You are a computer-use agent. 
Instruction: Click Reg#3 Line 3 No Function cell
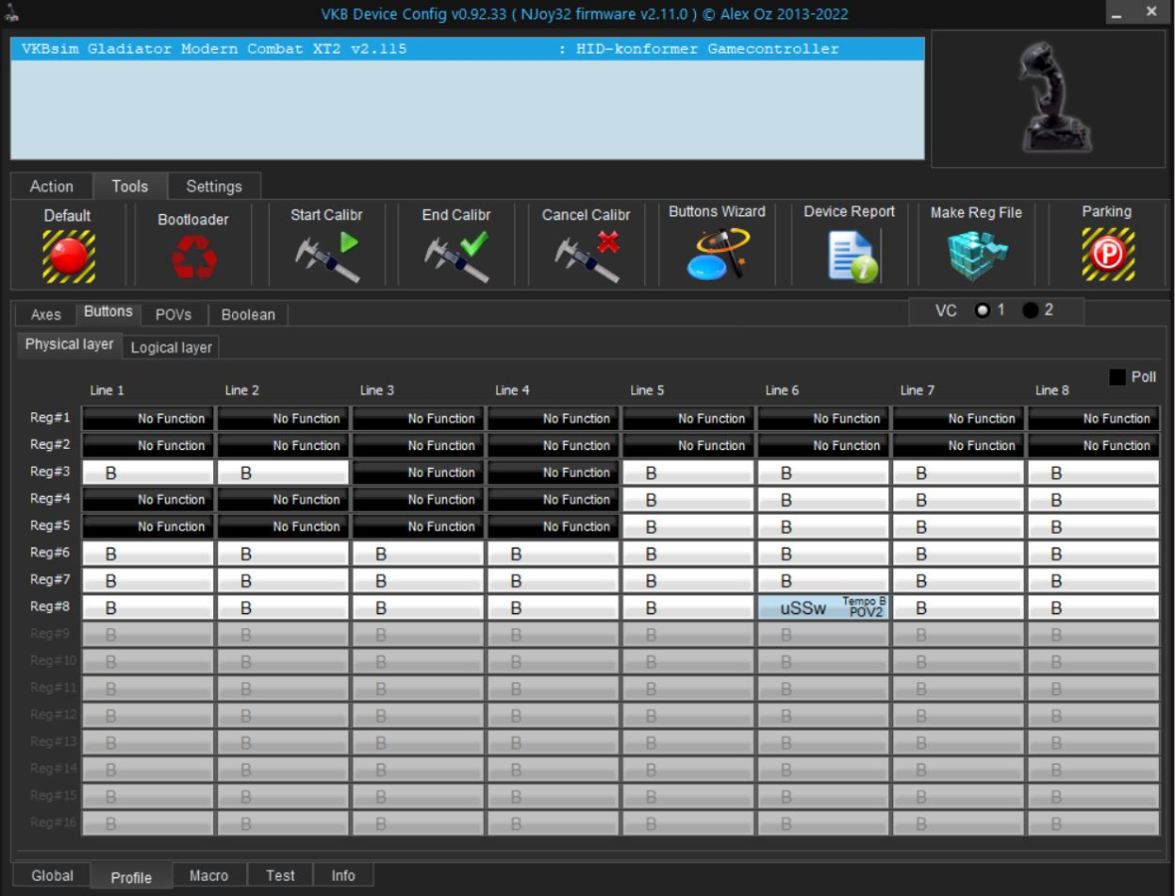pos(418,472)
